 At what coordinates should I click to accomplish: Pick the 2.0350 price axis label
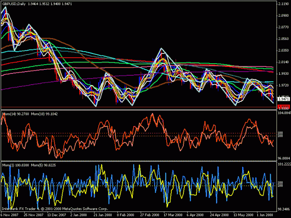click(x=284, y=50)
